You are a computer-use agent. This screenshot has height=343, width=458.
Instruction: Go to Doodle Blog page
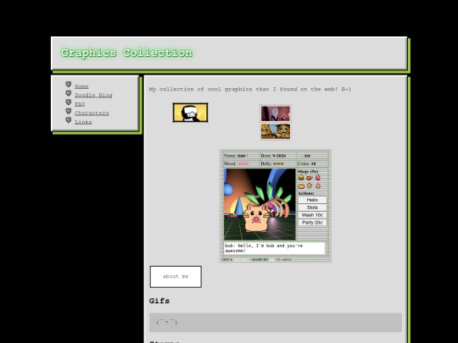(x=93, y=96)
